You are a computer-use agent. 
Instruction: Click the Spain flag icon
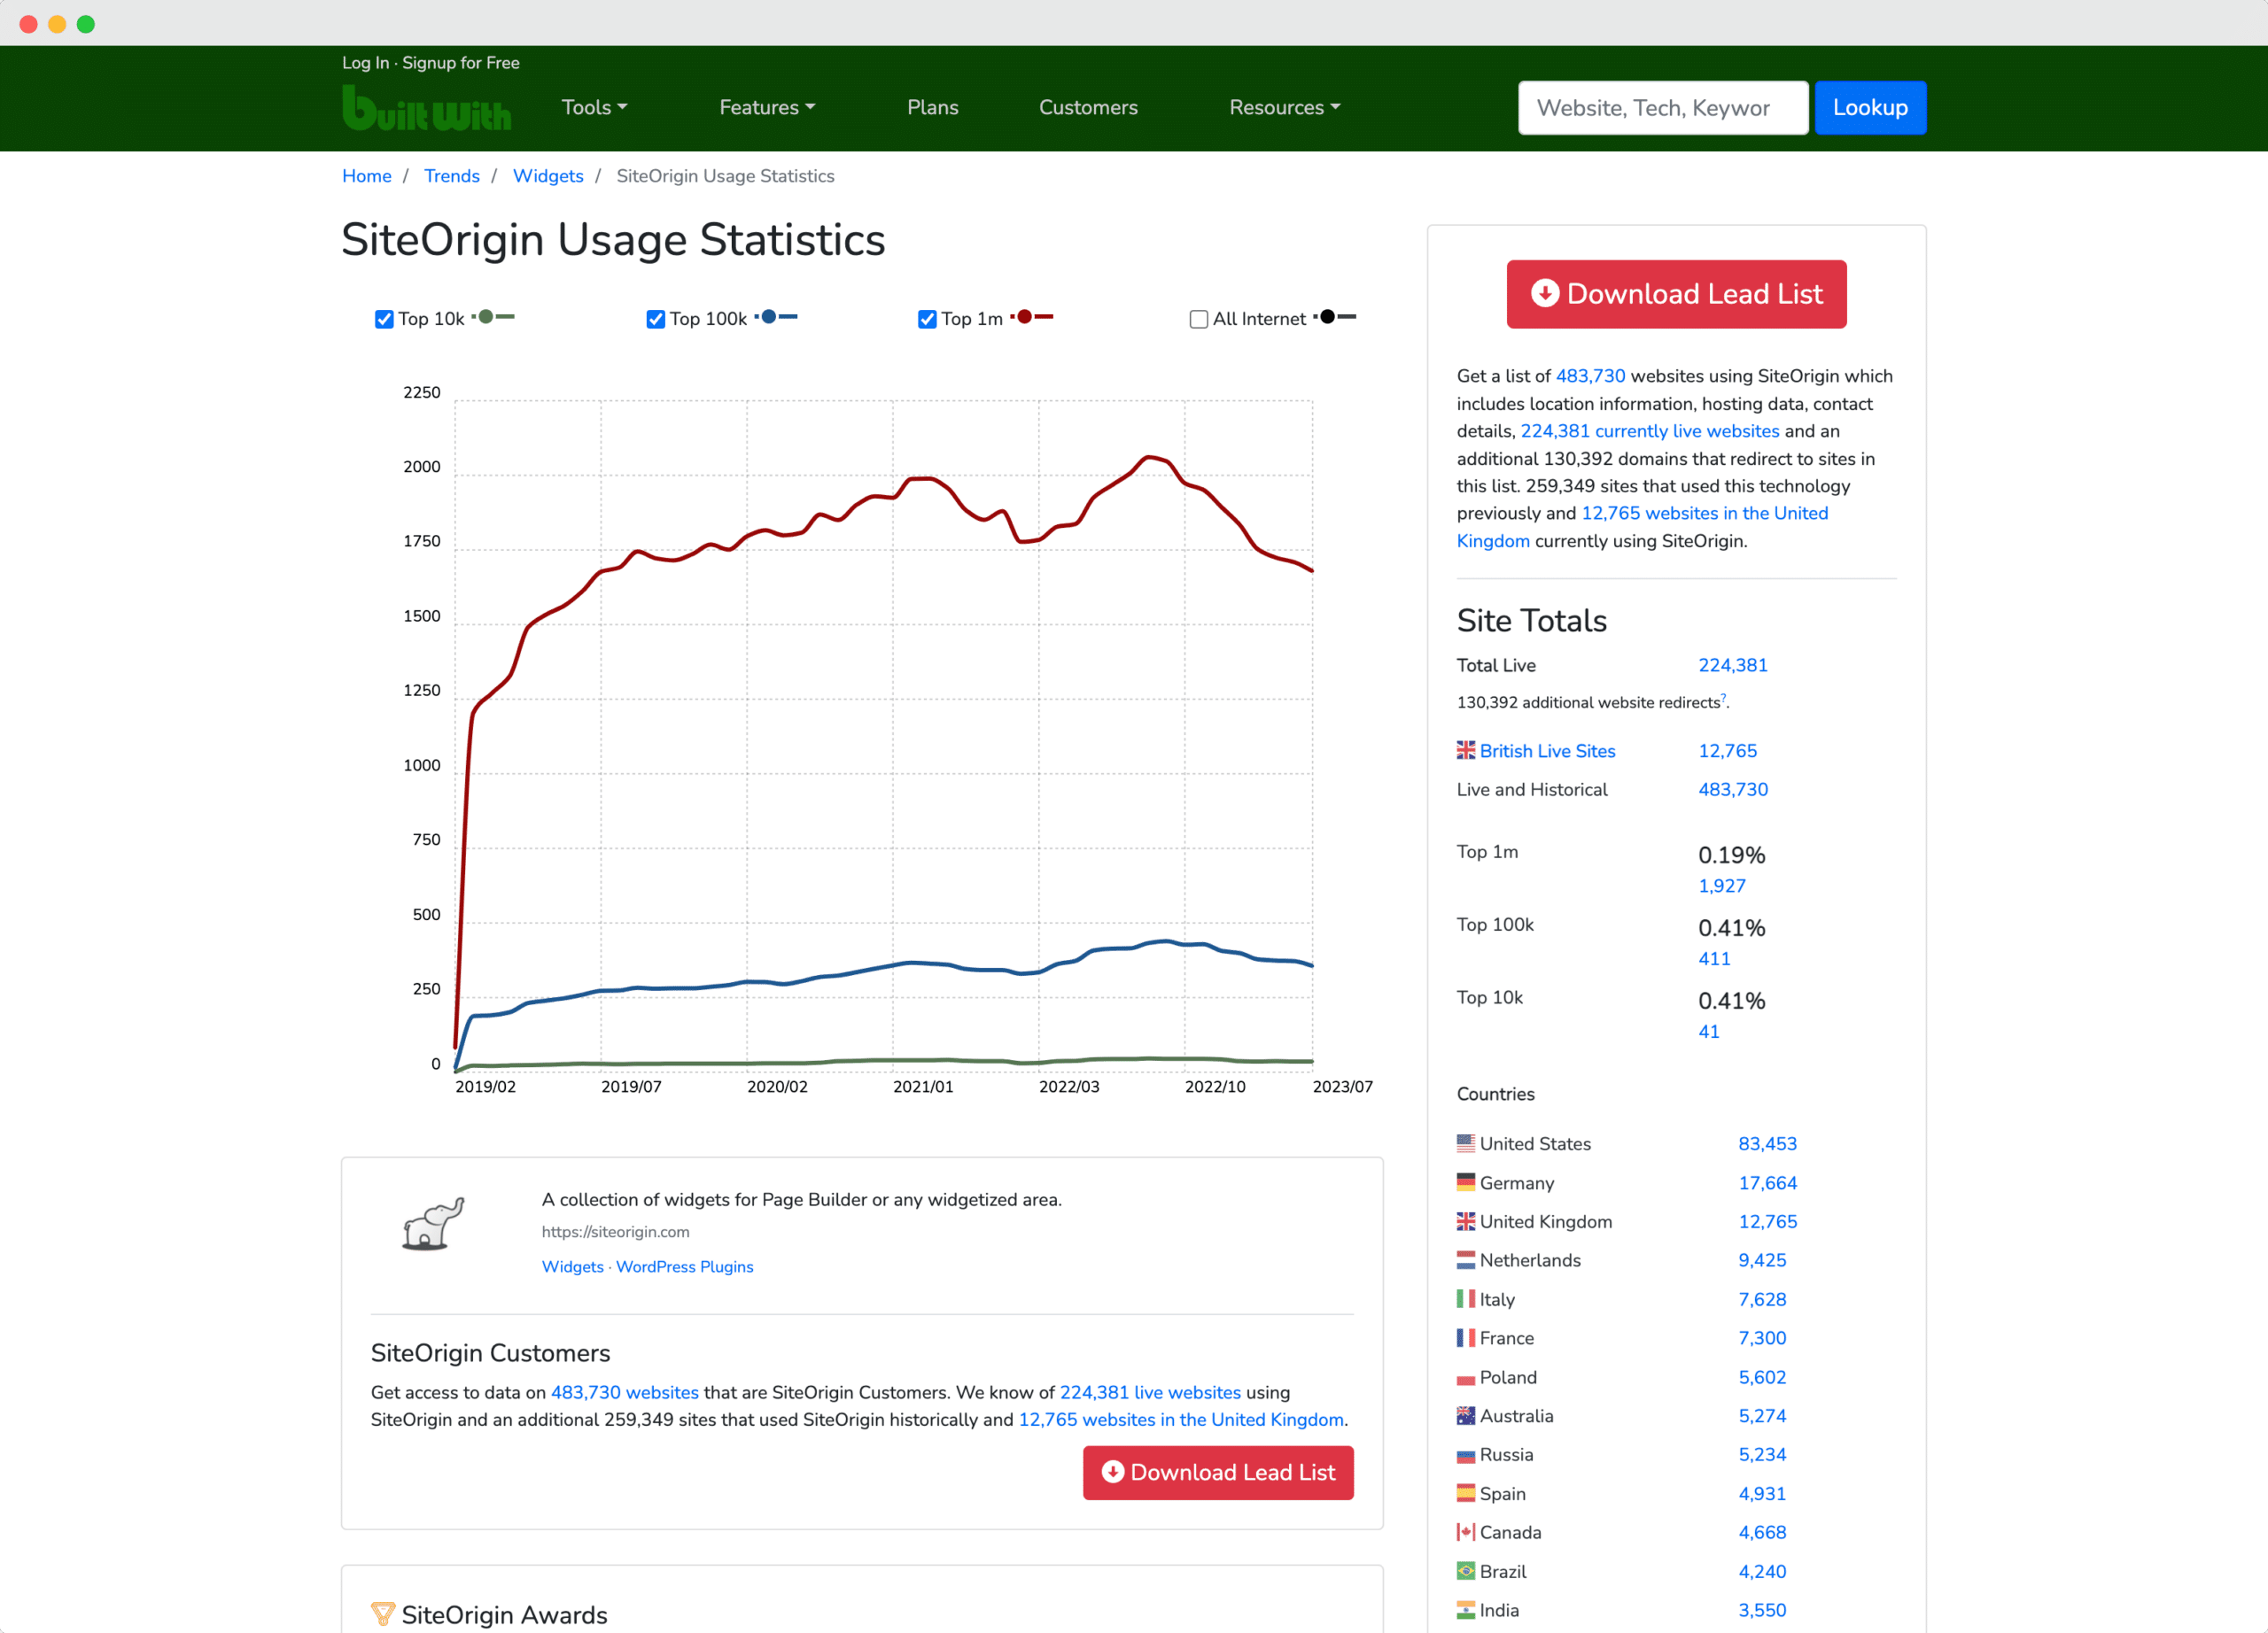(x=1465, y=1493)
